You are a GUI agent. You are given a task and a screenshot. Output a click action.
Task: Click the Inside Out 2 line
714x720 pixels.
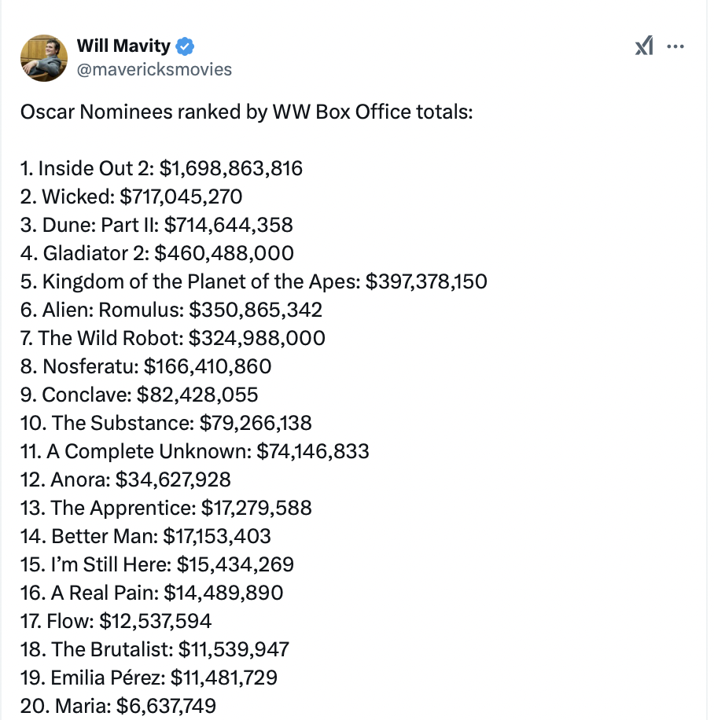[x=161, y=168]
